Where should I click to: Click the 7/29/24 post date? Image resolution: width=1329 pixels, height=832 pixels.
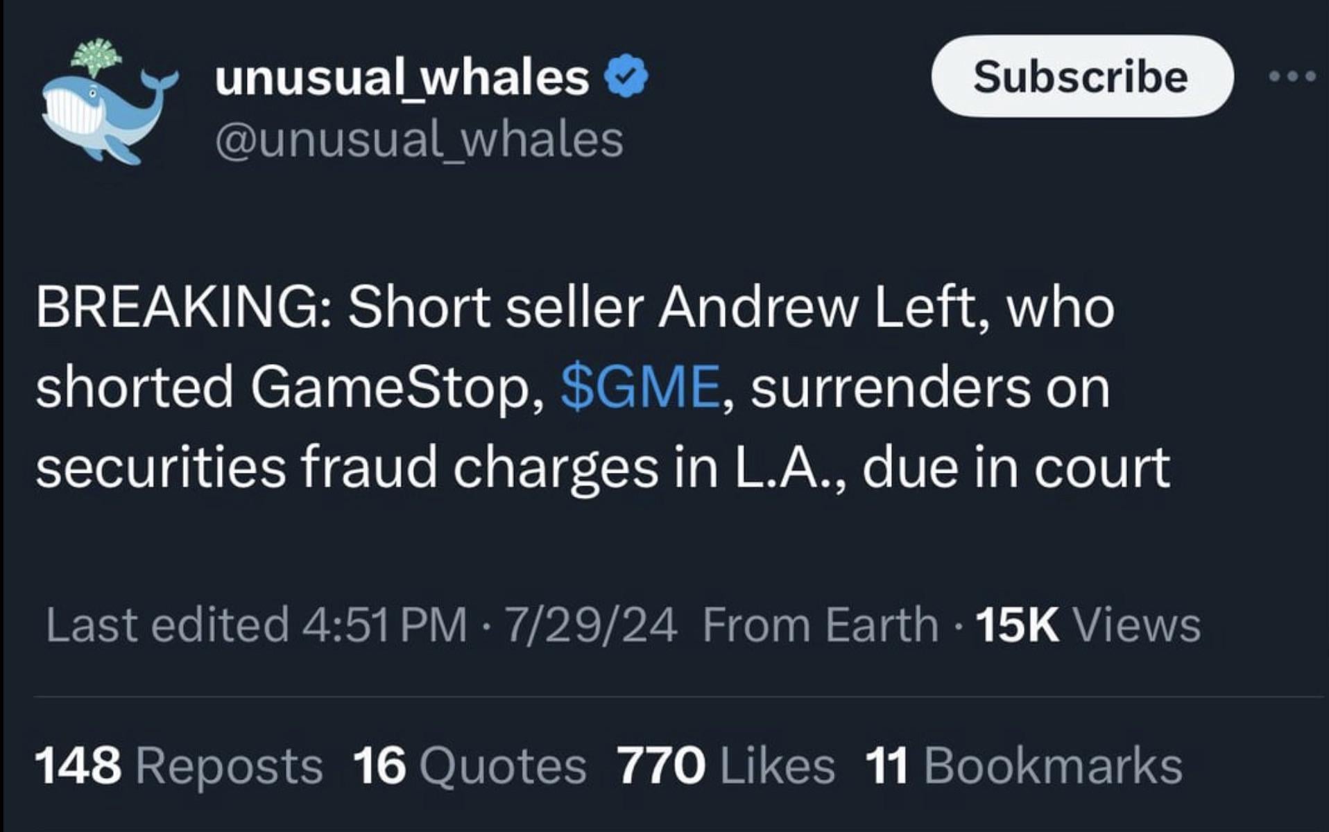pos(590,624)
